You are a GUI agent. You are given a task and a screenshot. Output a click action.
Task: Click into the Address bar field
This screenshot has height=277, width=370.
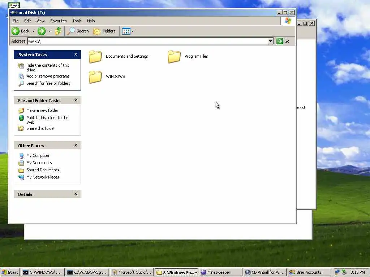click(x=151, y=41)
